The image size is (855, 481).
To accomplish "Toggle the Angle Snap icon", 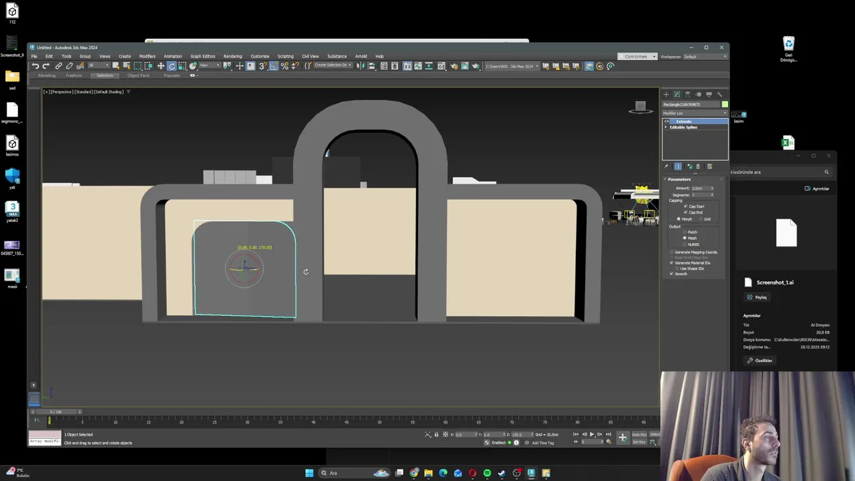I will (274, 65).
